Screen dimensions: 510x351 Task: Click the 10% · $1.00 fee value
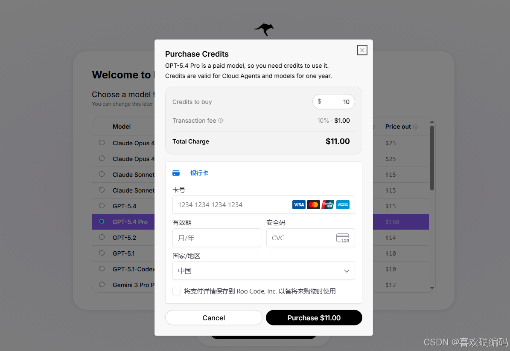pyautogui.click(x=333, y=121)
